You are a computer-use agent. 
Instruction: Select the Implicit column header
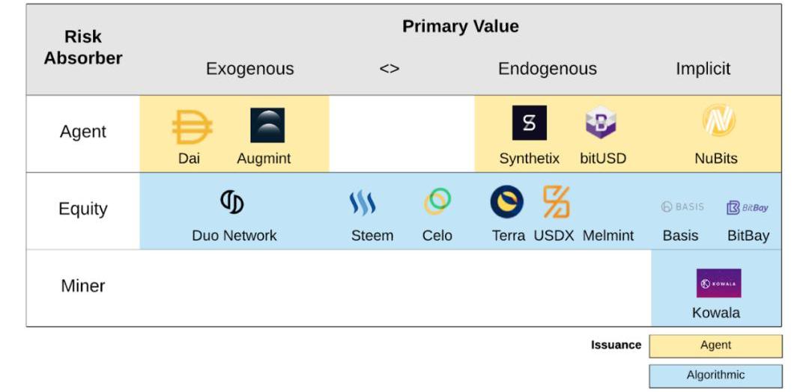tap(703, 69)
